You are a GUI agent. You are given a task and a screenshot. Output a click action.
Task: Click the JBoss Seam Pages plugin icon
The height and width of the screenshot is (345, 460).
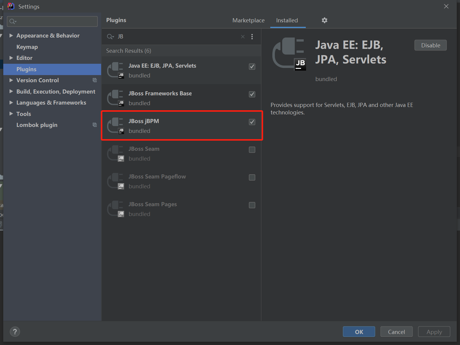(x=116, y=209)
